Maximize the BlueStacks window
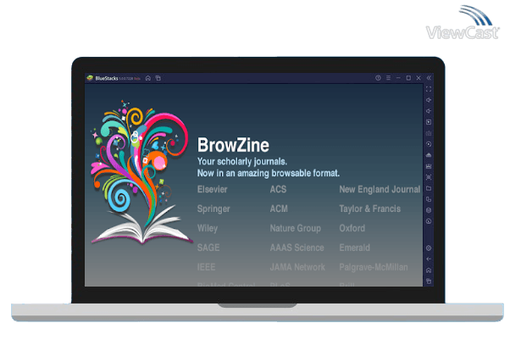This screenshot has width=510, height=351. [x=408, y=78]
